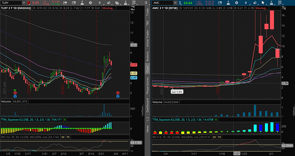Screen dimensions: 295x156
Task: Click the yellow 6.93 price bubble on the TLRY axis
Action: tap(134, 73)
